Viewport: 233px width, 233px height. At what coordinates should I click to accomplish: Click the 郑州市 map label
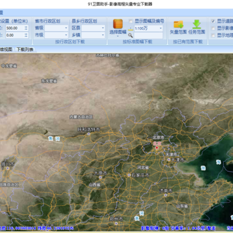(x=116, y=219)
